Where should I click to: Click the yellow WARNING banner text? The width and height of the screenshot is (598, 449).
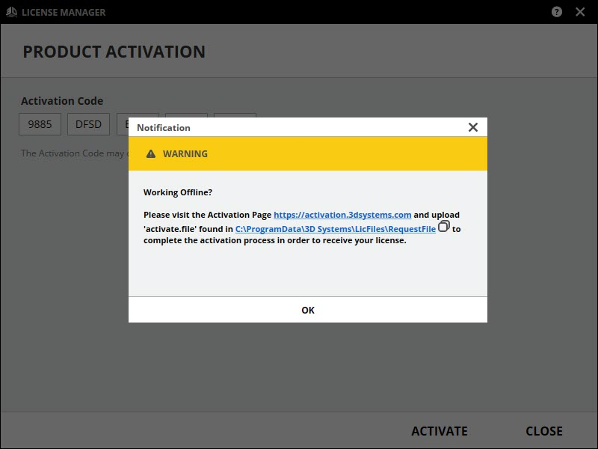point(185,153)
